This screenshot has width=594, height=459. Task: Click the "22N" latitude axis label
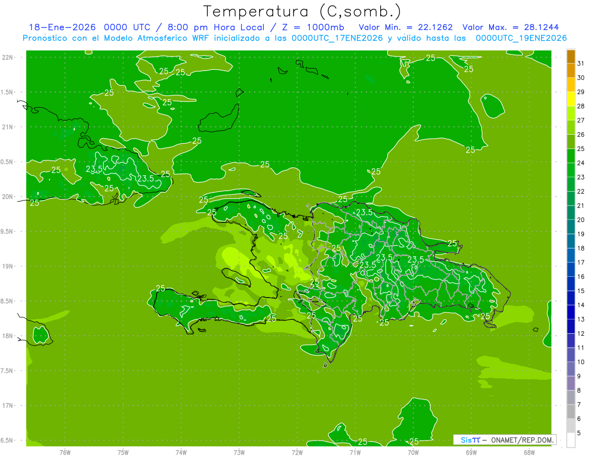pos(8,57)
